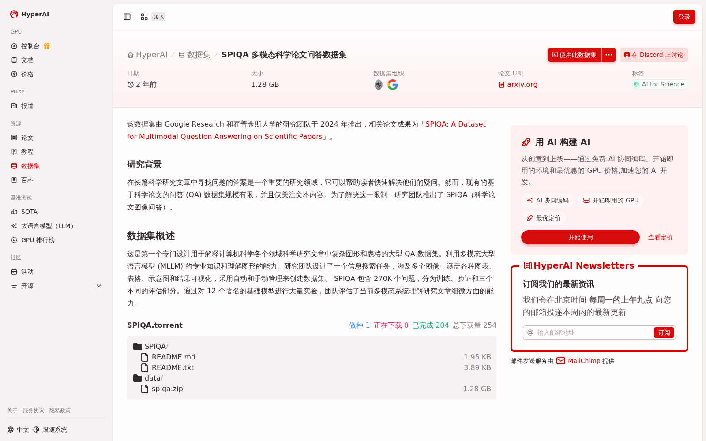
Task: Open the 中文 language selector
Action: click(18, 430)
